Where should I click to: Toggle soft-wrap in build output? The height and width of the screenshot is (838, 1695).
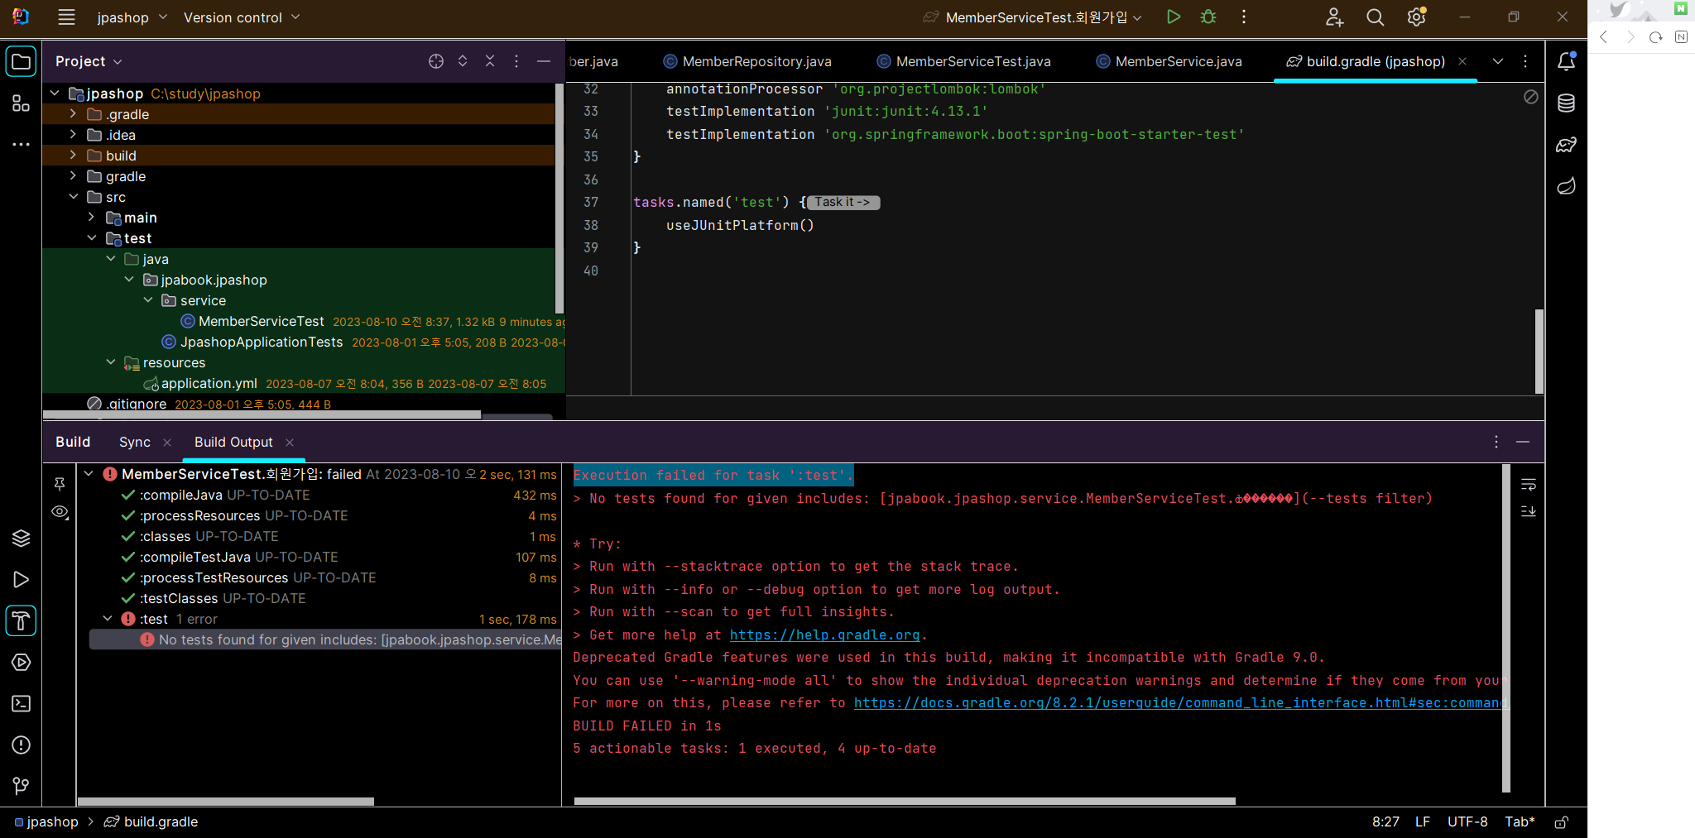pos(1529,485)
